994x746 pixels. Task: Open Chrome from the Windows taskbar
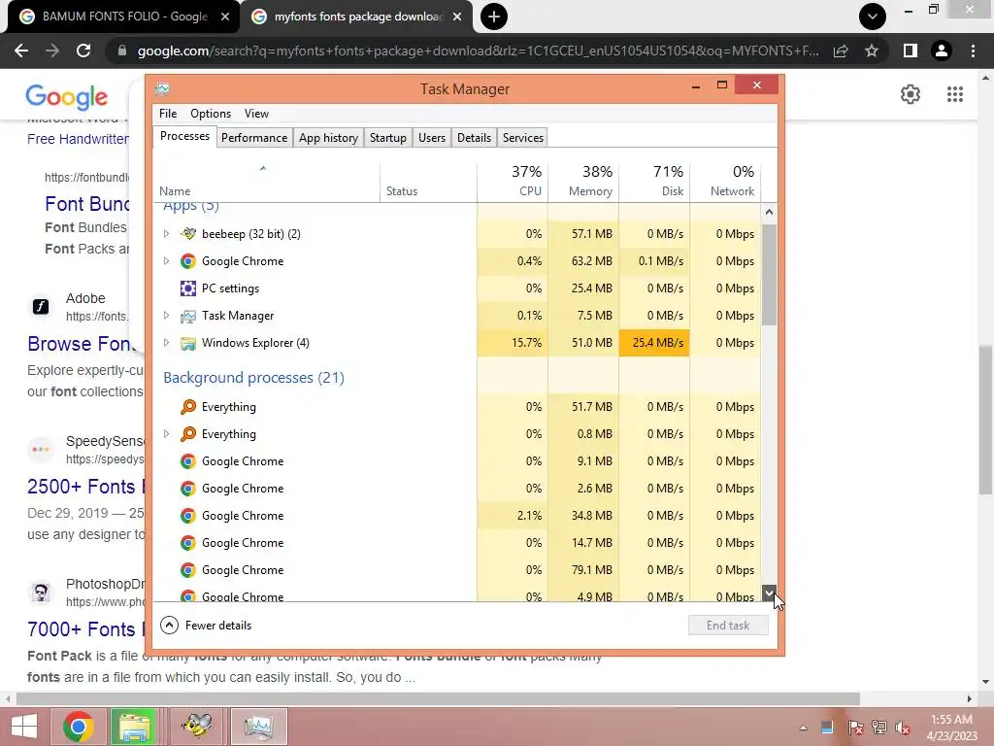click(x=79, y=726)
